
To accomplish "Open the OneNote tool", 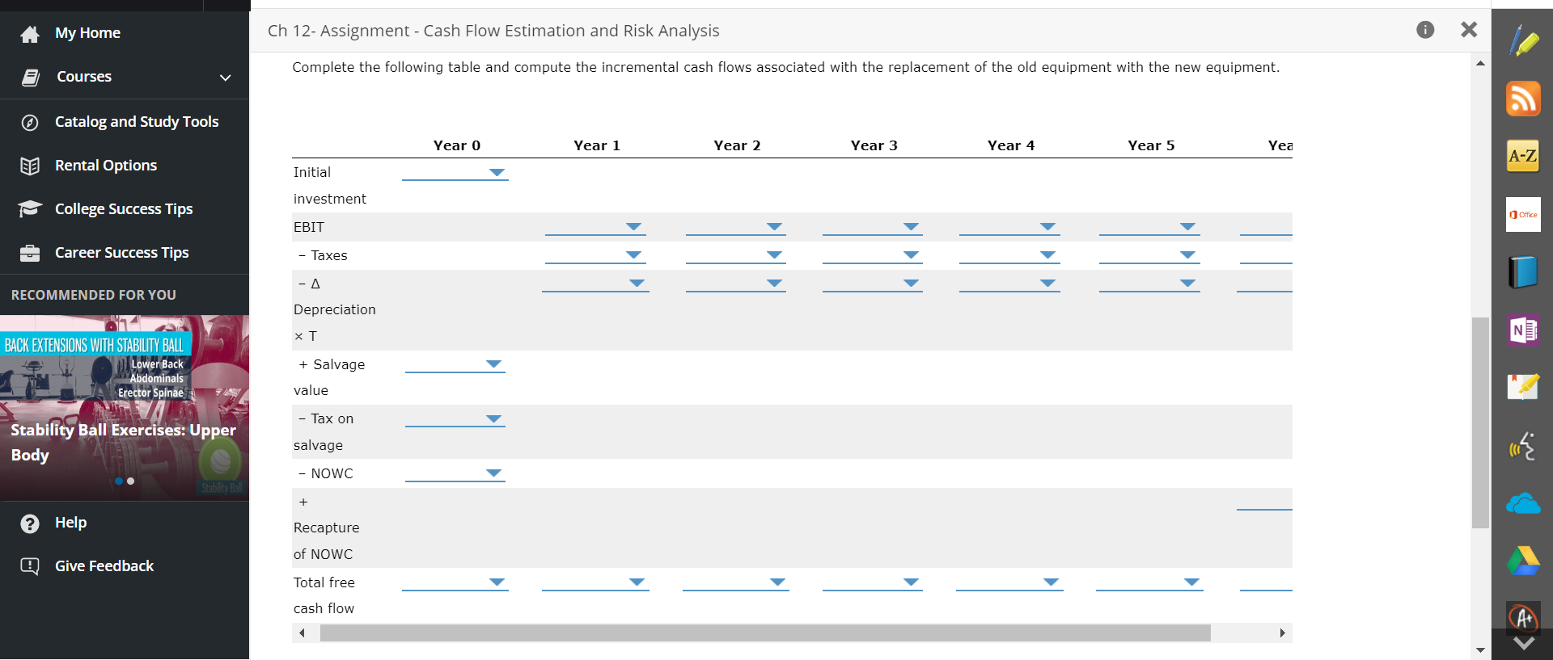I will tap(1523, 330).
